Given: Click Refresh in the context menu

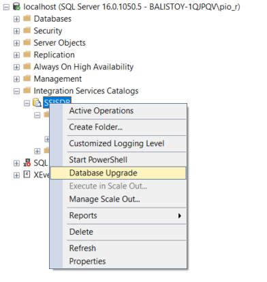Looking at the screenshot, I should (118, 249).
